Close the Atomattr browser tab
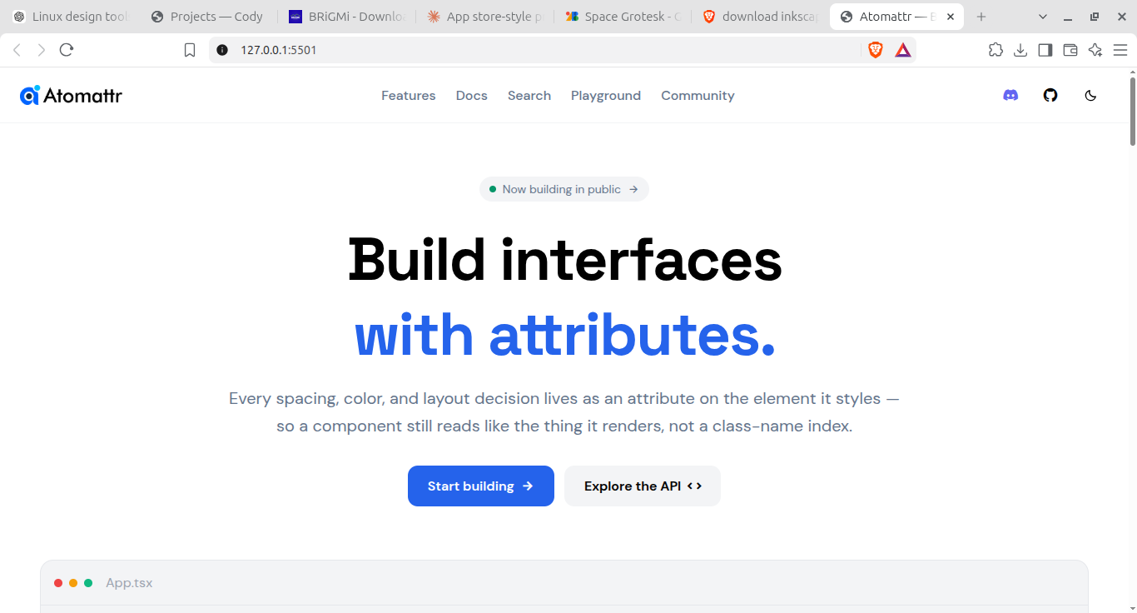 (x=951, y=17)
